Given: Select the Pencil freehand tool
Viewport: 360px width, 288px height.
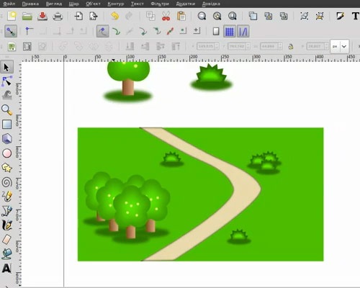Looking at the screenshot, I should click(x=6, y=197).
